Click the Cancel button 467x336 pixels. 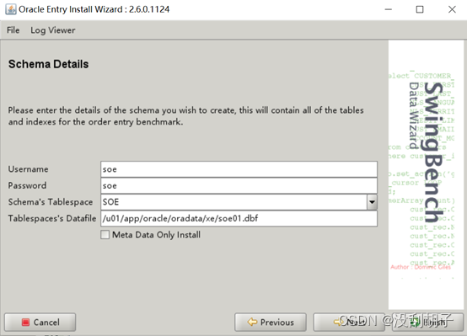tap(40, 322)
